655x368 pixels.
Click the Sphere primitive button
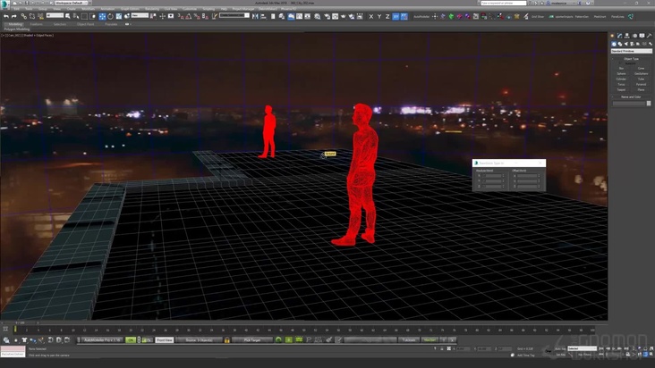tap(621, 74)
